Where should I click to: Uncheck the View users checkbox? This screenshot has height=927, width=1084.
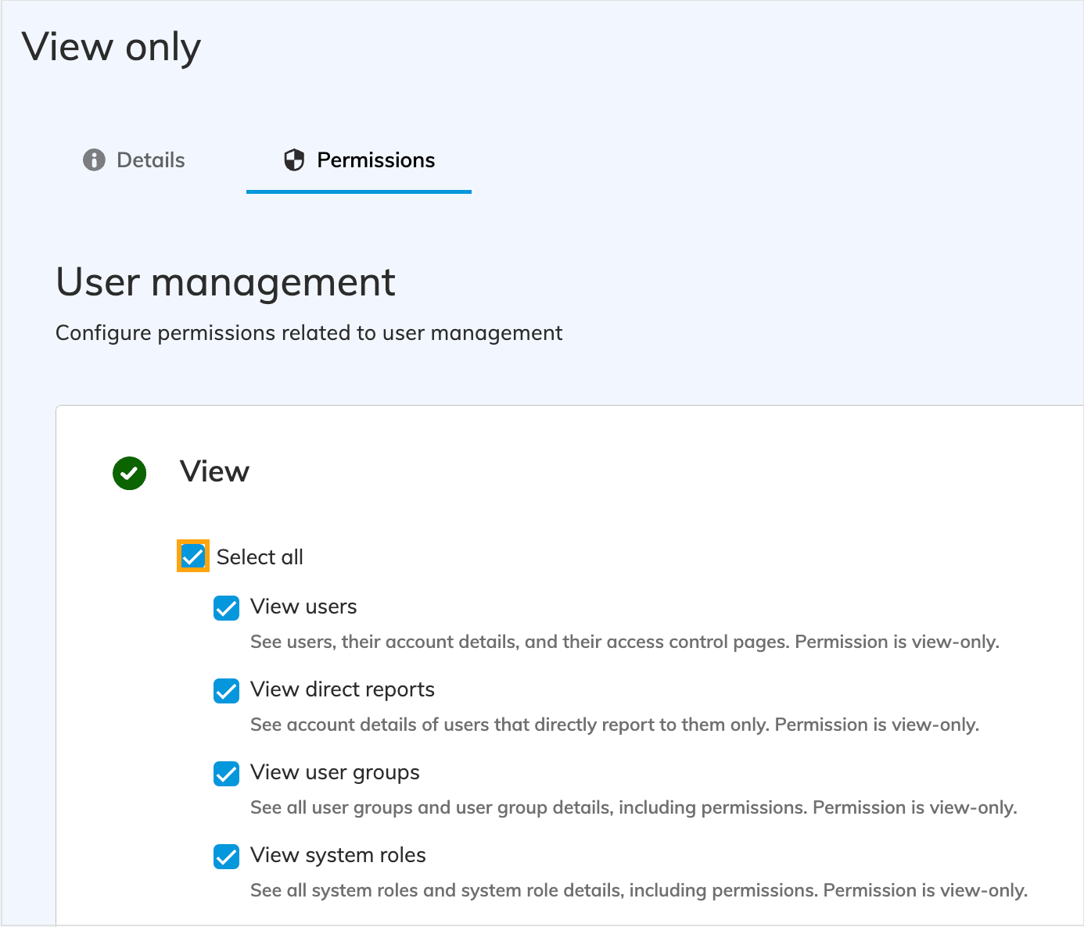(226, 608)
